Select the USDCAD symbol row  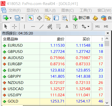tap(53, 89)
